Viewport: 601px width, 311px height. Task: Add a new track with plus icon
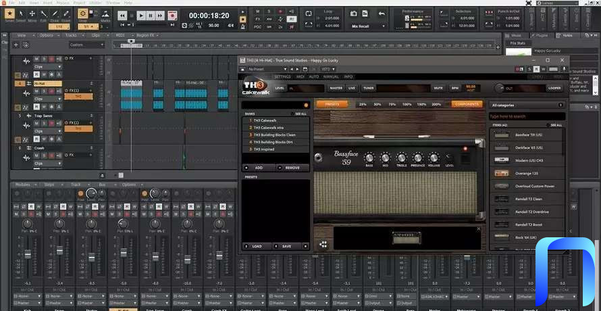[16, 45]
